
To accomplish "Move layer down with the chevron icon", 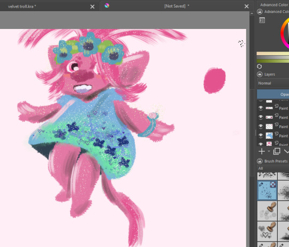I will 286,152.
